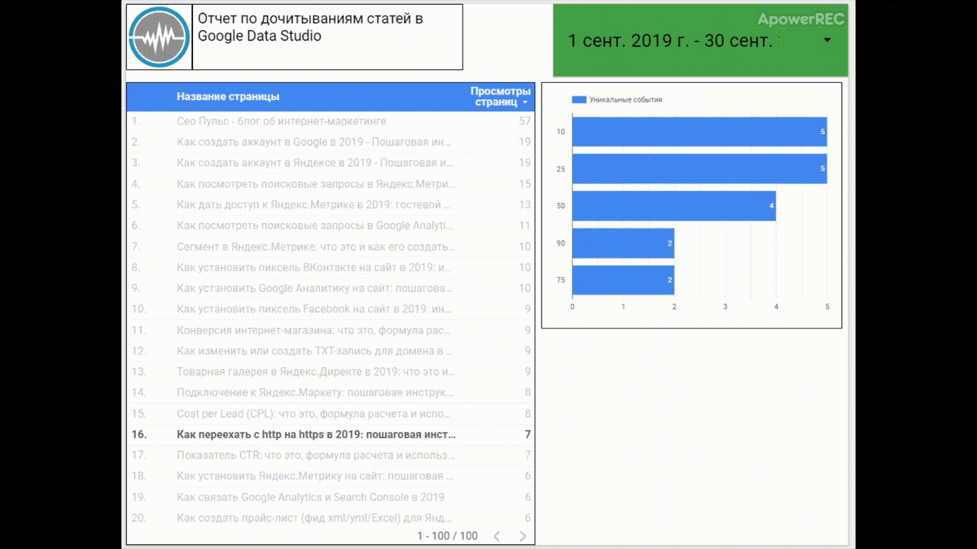Sort by Просмотры страниц column header
The height and width of the screenshot is (549, 977).
tap(500, 97)
